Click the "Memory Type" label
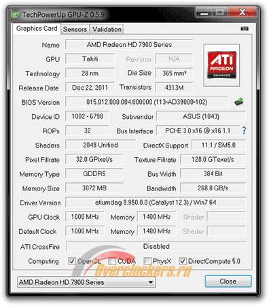 pos(39,174)
